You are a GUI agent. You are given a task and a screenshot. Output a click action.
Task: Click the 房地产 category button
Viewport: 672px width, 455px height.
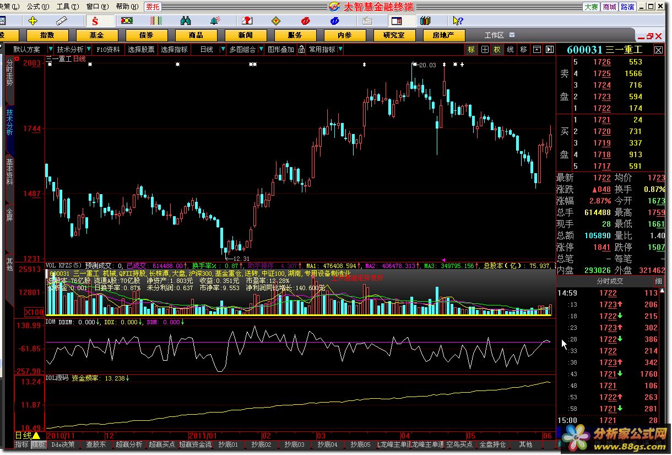[x=443, y=35]
